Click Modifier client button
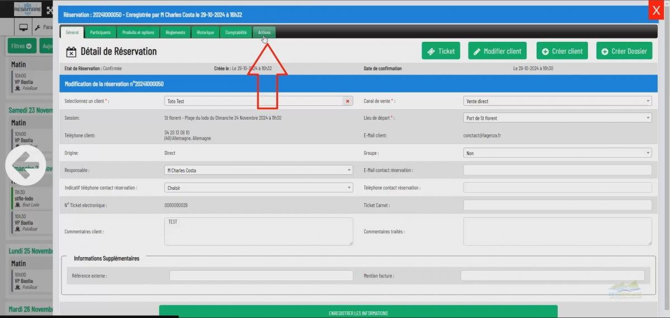 tap(497, 51)
